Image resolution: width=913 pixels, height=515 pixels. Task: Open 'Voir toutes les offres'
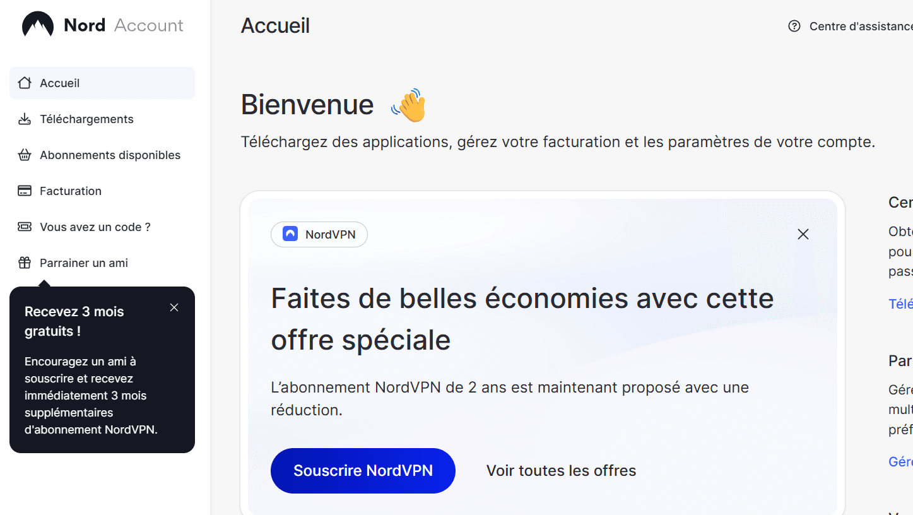[560, 470]
